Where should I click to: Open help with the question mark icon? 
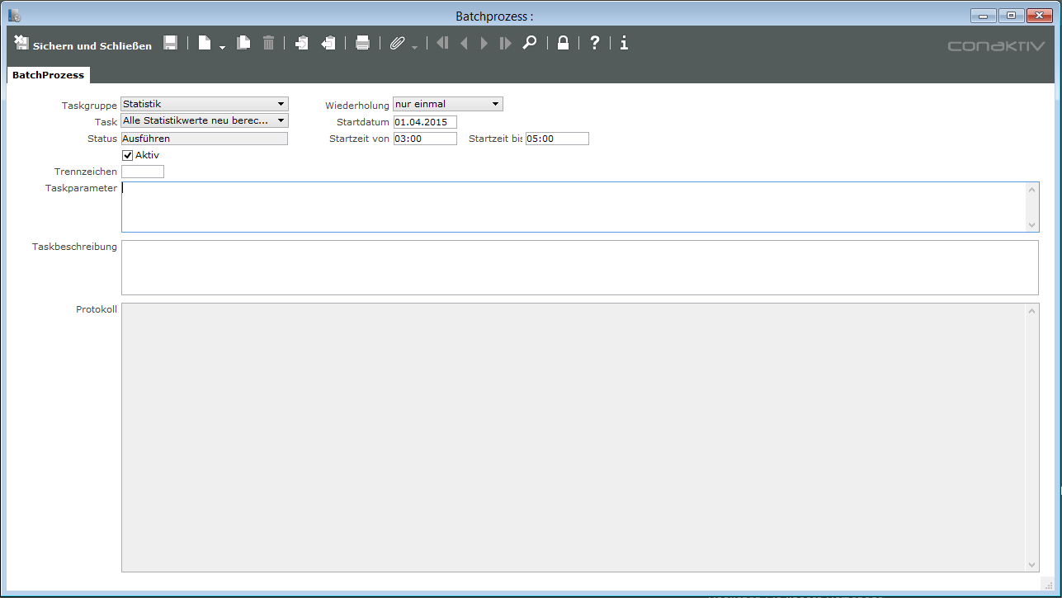pyautogui.click(x=594, y=44)
